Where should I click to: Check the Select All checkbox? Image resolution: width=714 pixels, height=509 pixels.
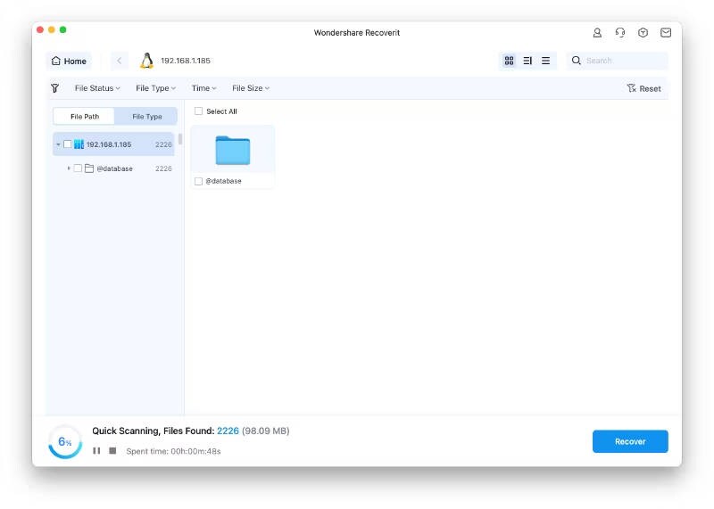(198, 111)
